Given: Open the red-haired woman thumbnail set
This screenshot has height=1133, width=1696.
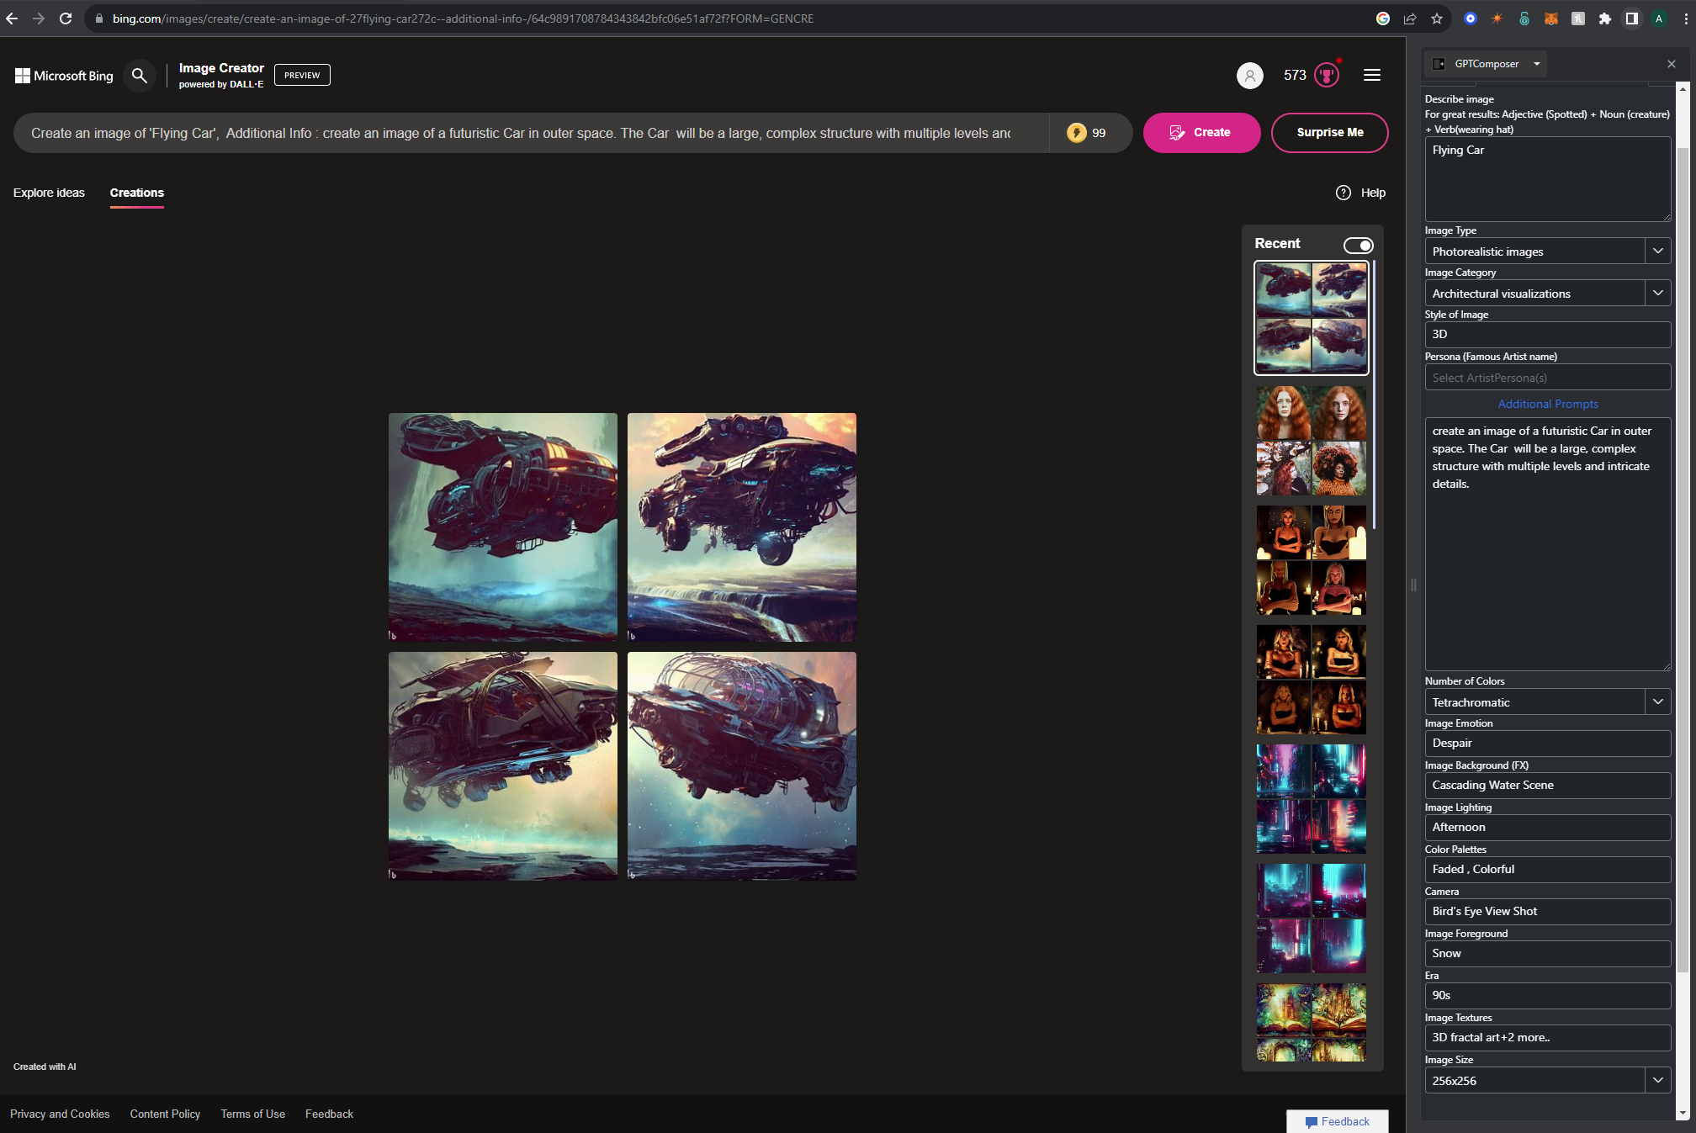Looking at the screenshot, I should 1311,440.
